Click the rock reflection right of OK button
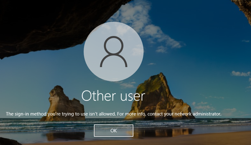Viewport: 251px width, 145px height. pyautogui.click(x=163, y=133)
